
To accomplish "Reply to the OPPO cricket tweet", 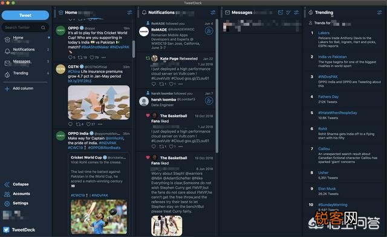I will pos(70,57).
